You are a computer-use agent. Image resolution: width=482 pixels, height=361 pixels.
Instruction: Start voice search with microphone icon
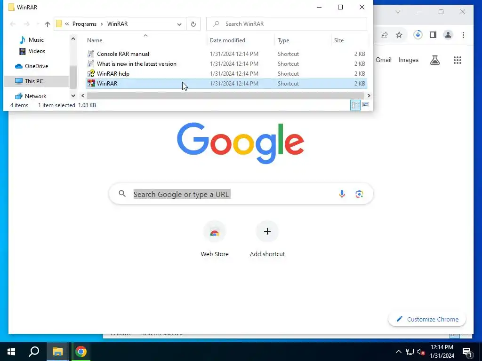click(342, 194)
